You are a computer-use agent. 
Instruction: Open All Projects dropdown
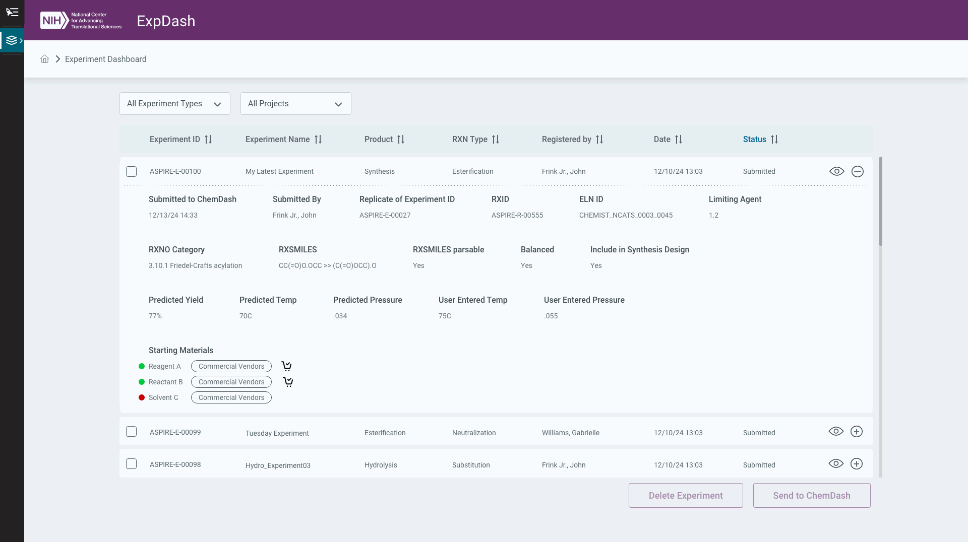tap(296, 103)
